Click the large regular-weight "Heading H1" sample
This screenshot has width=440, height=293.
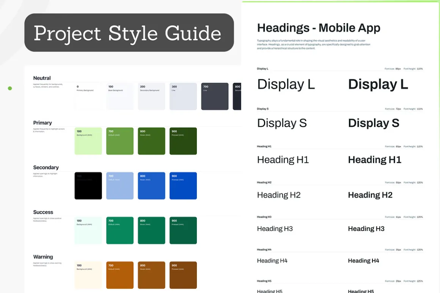pos(283,160)
